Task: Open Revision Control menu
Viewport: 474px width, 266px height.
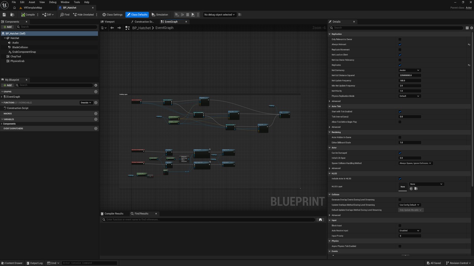Action: [x=459, y=263]
